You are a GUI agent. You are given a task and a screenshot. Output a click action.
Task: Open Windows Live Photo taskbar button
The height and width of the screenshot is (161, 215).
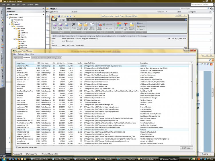pos(40,159)
